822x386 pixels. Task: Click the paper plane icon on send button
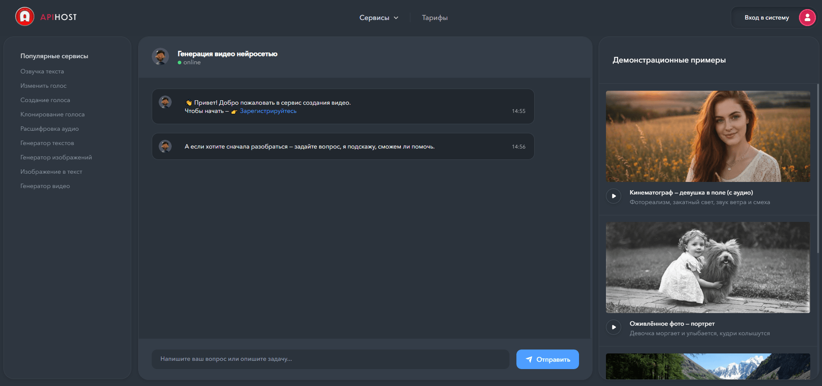529,360
